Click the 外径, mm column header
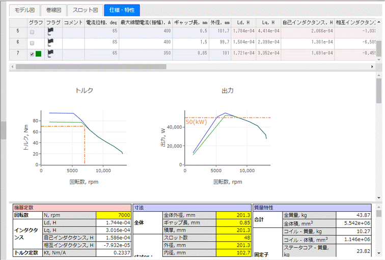Viewport: 385px width, 260px height. [x=220, y=22]
